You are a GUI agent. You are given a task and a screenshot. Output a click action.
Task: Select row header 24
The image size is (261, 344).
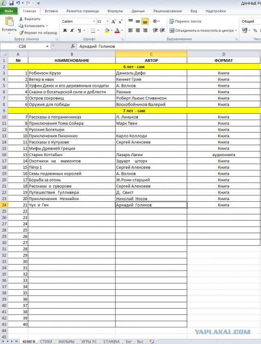[4, 205]
